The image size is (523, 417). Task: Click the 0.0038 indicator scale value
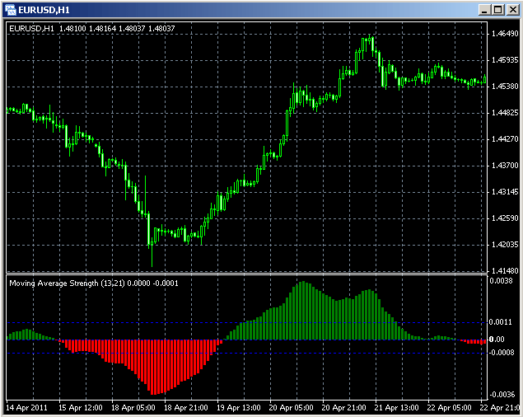tap(501, 281)
